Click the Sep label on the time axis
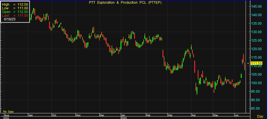 click(x=30, y=115)
